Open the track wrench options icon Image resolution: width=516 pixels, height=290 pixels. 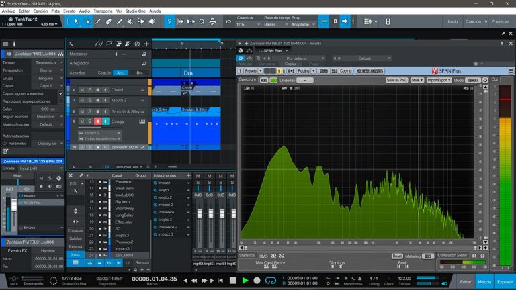(x=71, y=44)
